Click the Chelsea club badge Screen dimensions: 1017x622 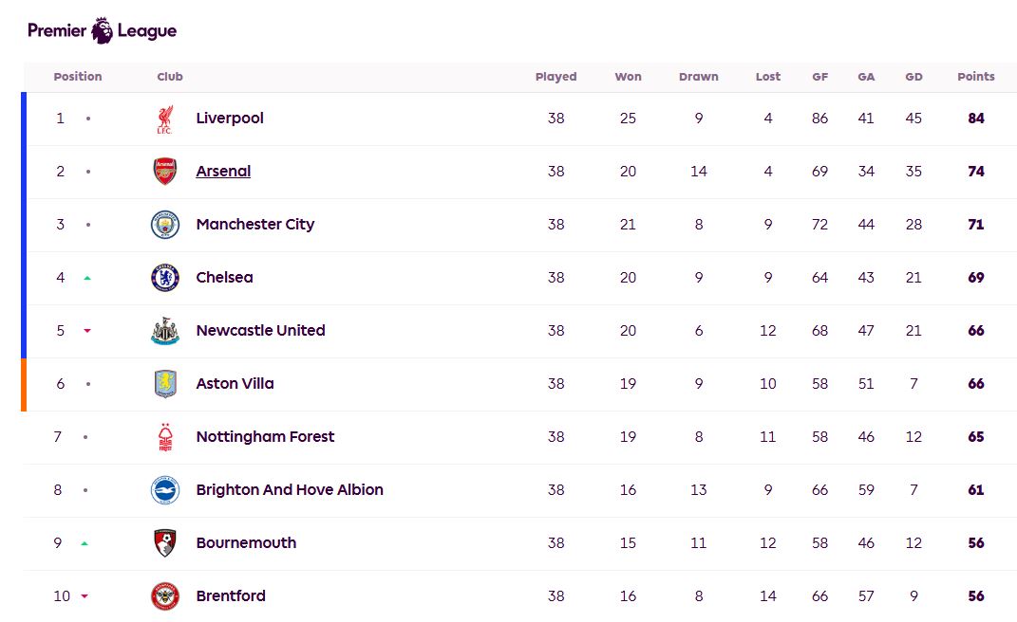pyautogui.click(x=164, y=277)
